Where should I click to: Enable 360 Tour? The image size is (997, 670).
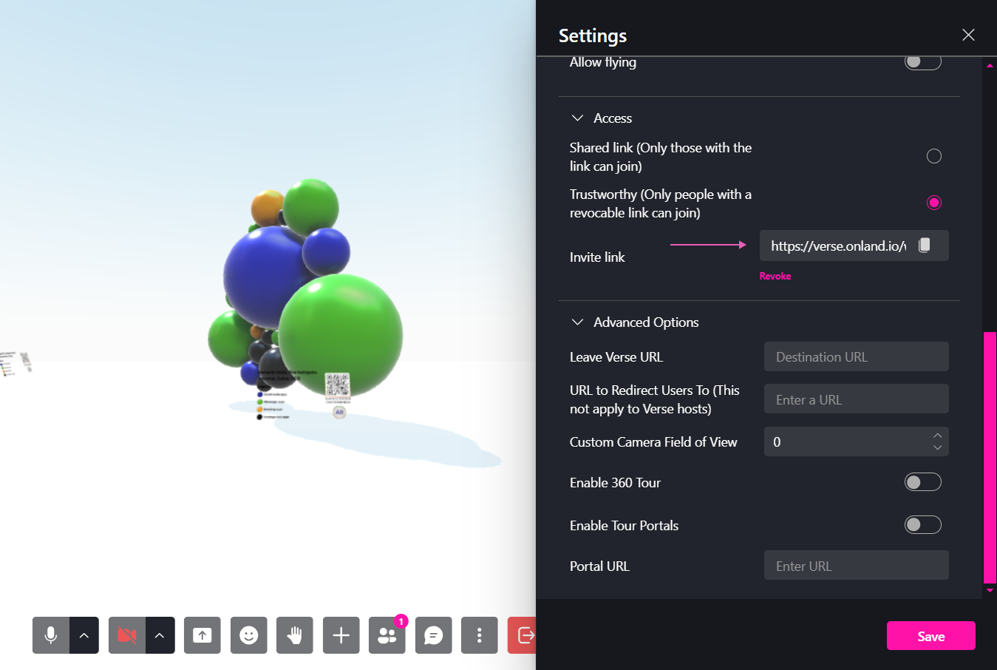click(922, 481)
